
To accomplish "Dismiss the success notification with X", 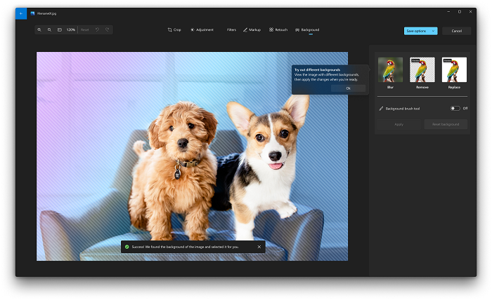I will (259, 247).
